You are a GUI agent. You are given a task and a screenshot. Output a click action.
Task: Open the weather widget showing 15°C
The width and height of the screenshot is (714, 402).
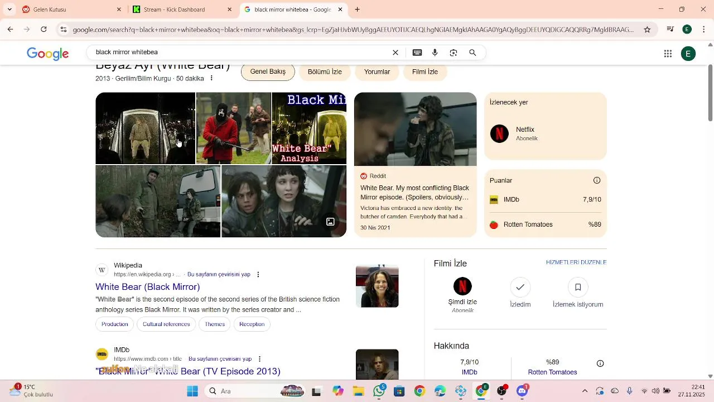[x=32, y=390]
